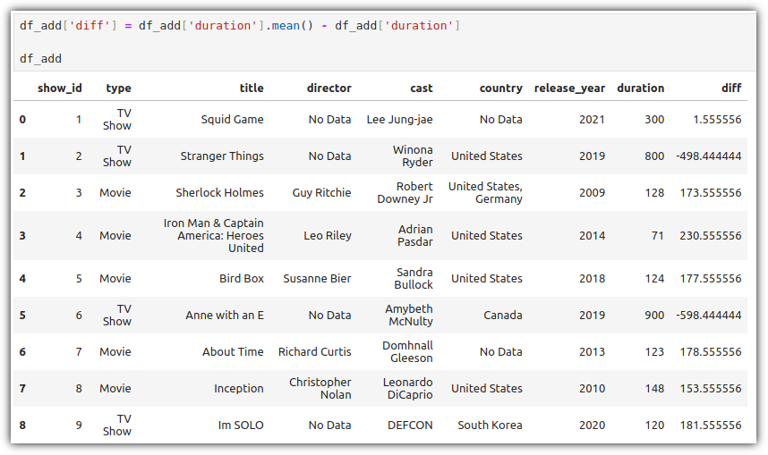Click country South Korea cell
Screen dimensions: 768x455
(x=490, y=426)
